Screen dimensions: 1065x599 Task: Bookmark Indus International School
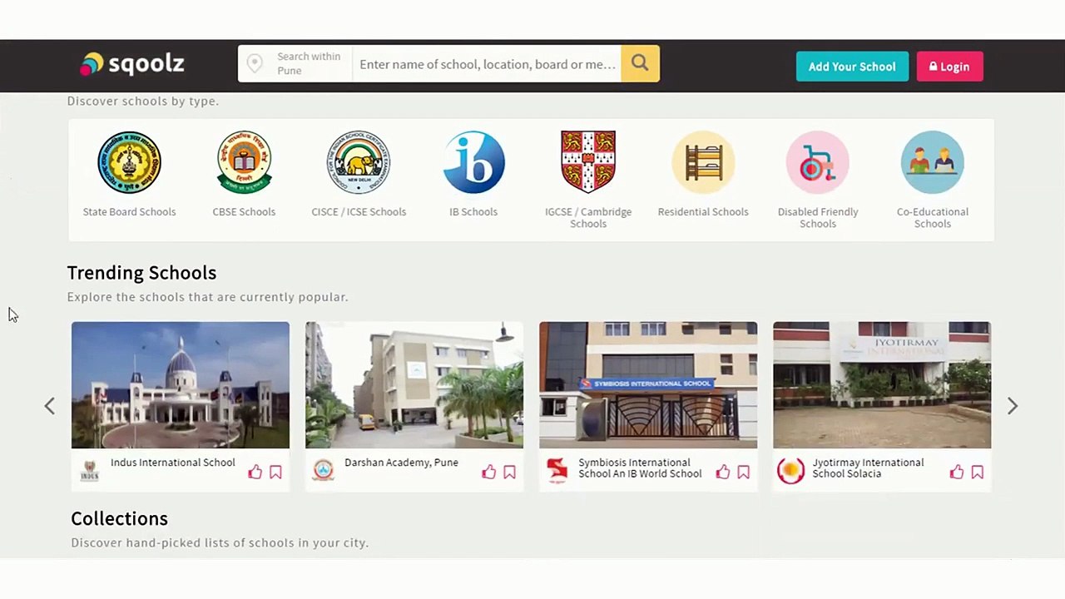point(275,472)
